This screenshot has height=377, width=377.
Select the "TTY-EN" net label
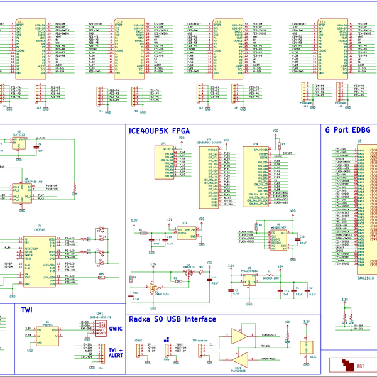[265, 346]
